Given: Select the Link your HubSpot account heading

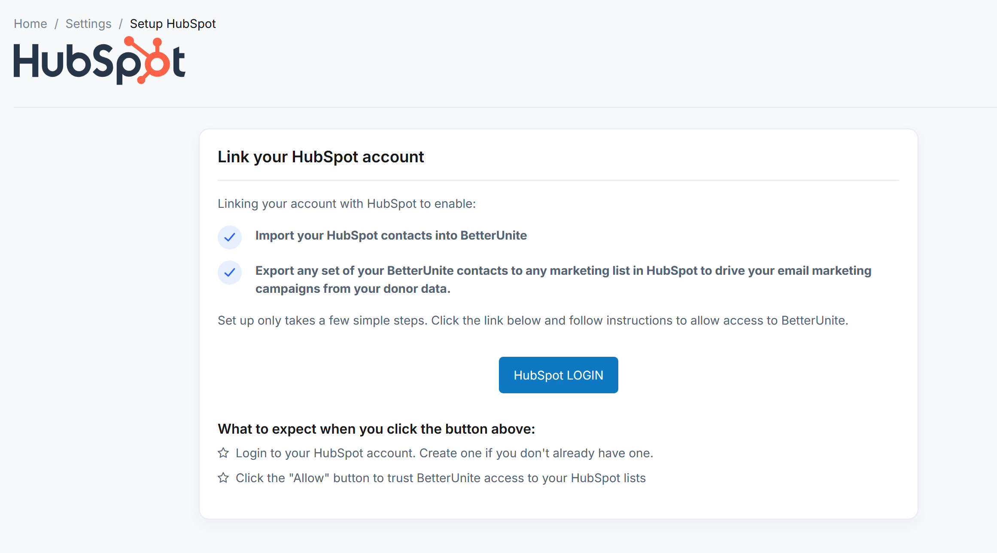Looking at the screenshot, I should (x=321, y=157).
